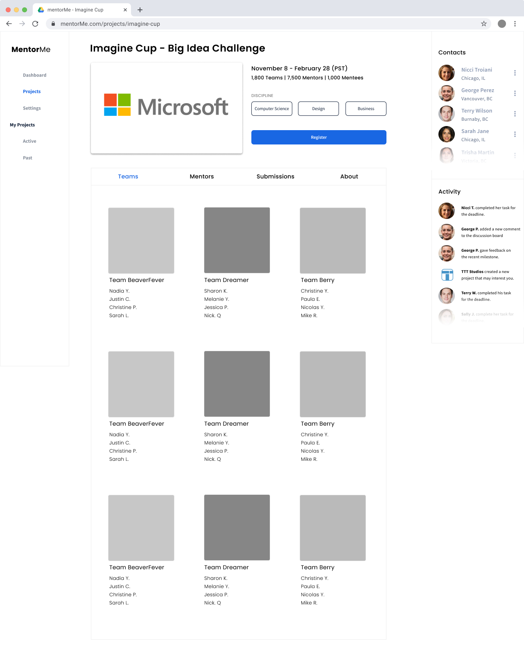Select the Design discipline button
Screen dimensions: 524x663
[318, 109]
